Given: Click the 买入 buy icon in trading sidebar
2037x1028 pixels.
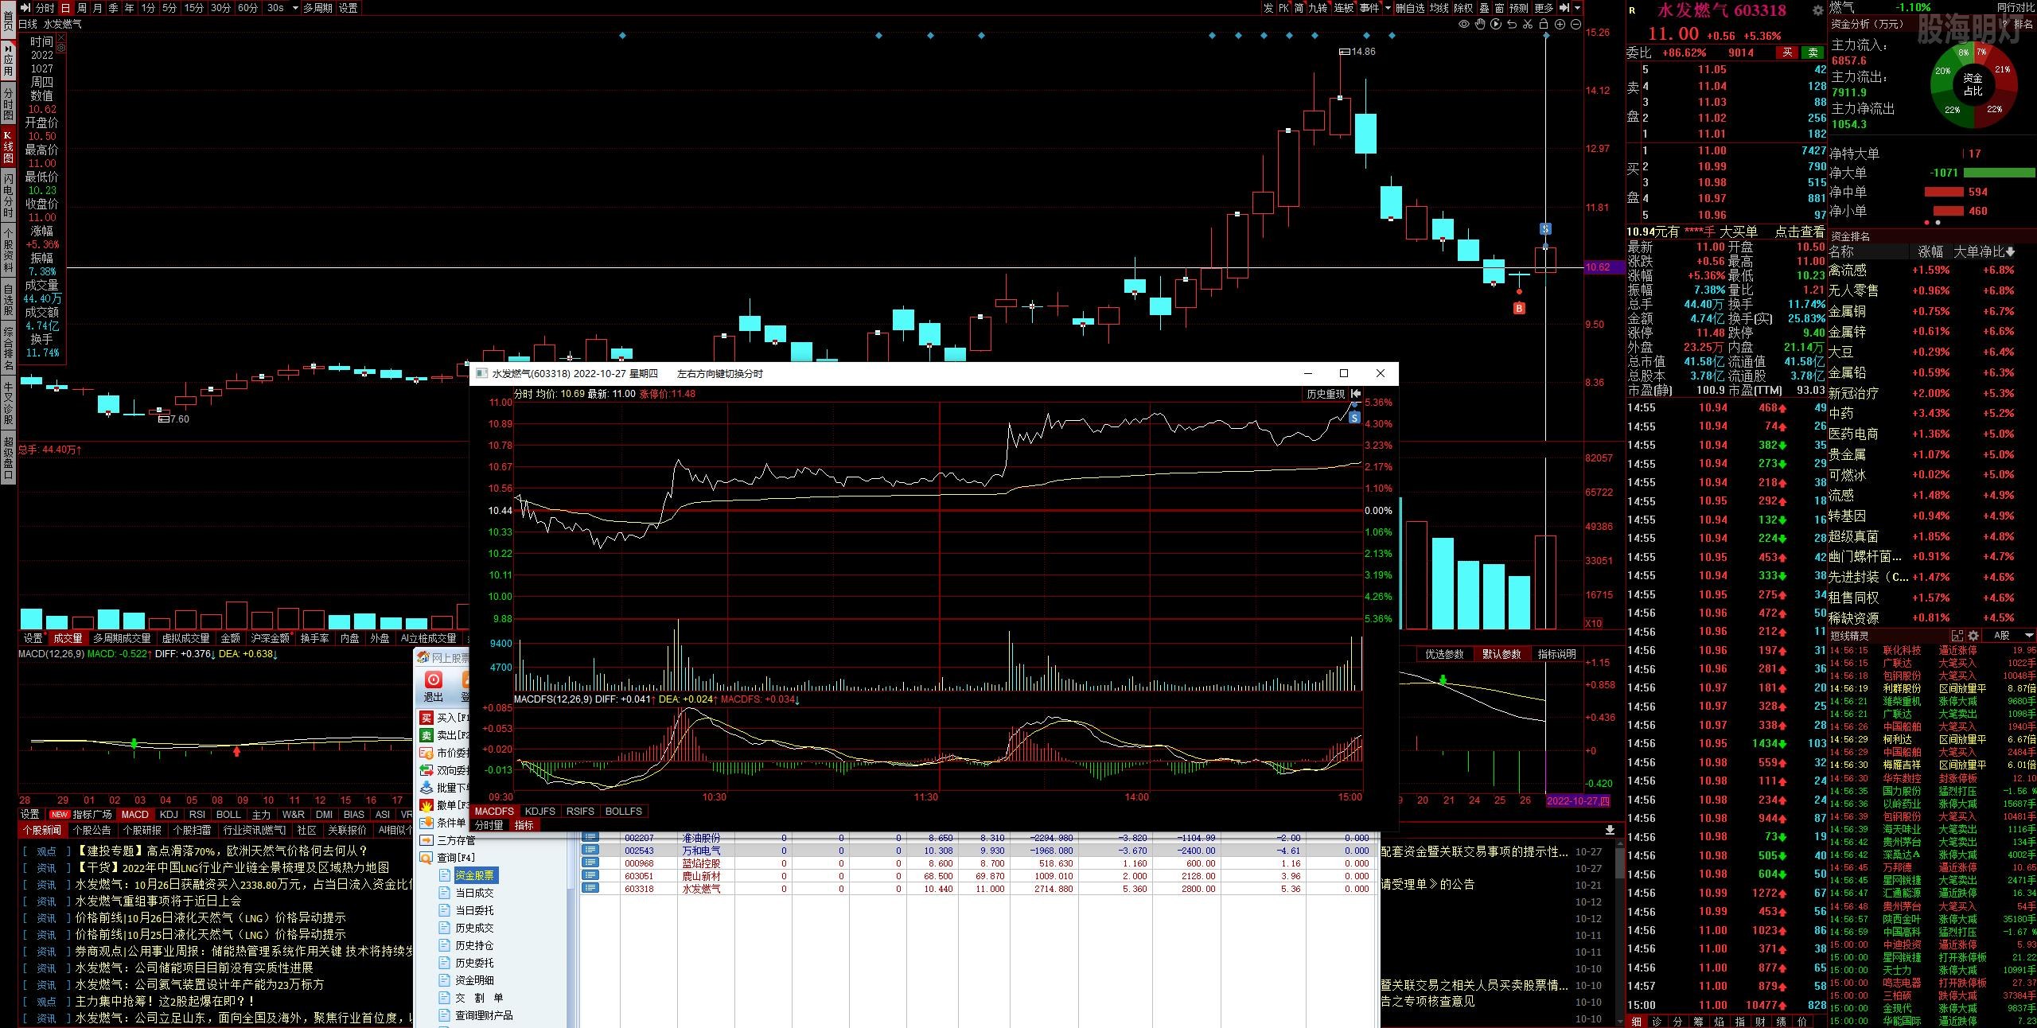Looking at the screenshot, I should click(426, 718).
